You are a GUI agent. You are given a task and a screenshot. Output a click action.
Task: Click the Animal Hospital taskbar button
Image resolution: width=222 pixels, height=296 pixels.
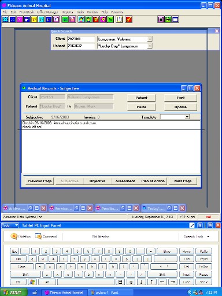click(65, 293)
